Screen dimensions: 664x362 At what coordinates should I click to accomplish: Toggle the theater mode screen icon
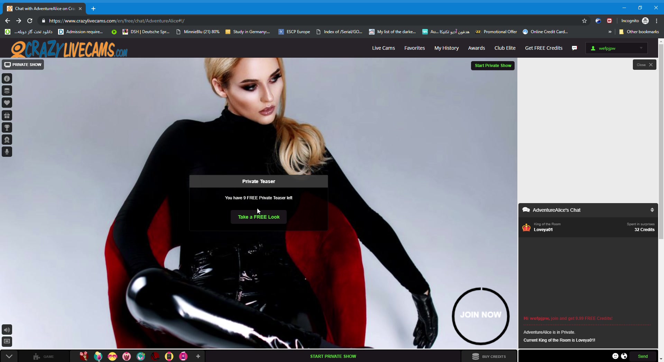pyautogui.click(x=7, y=341)
